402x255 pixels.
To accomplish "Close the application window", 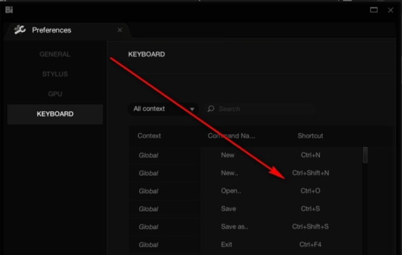I will tap(392, 10).
